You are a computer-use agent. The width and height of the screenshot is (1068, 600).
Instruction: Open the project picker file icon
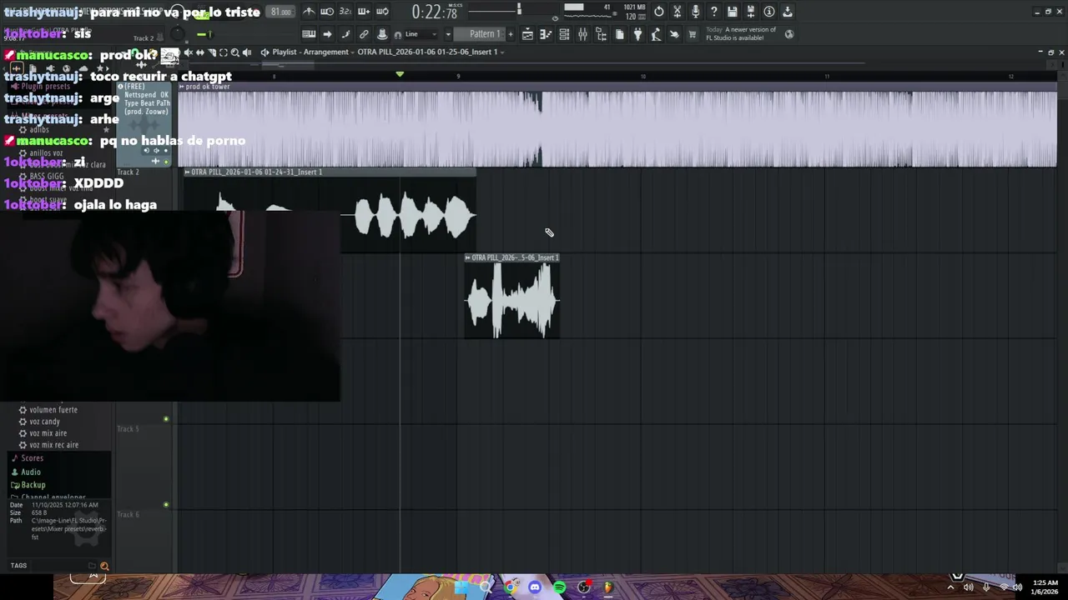click(x=619, y=34)
